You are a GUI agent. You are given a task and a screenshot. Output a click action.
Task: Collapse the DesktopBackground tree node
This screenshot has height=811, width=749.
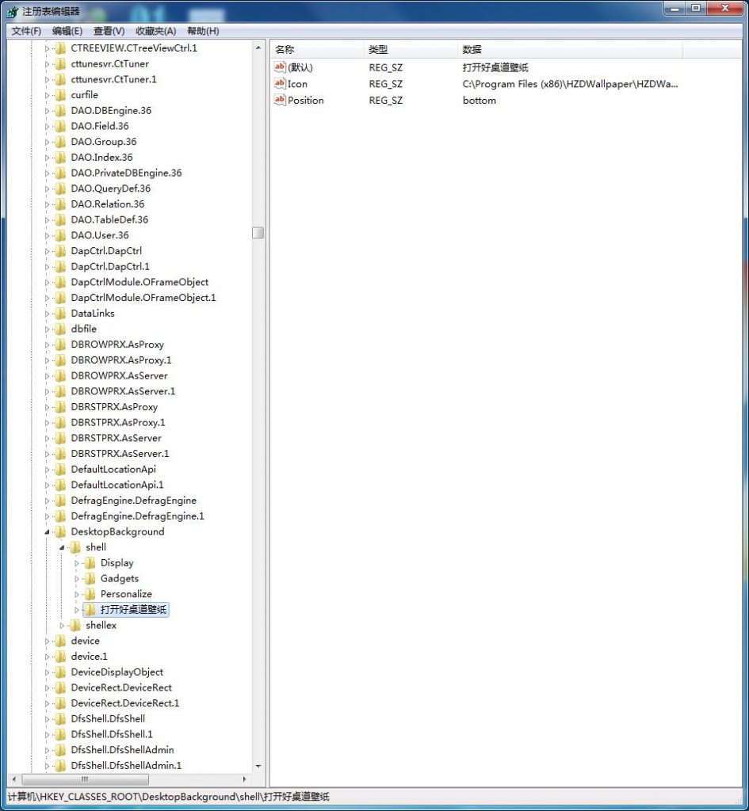[47, 531]
